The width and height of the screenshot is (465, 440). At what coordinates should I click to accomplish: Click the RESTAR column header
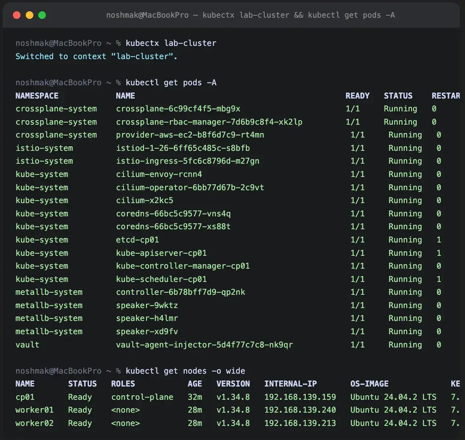pyautogui.click(x=446, y=96)
